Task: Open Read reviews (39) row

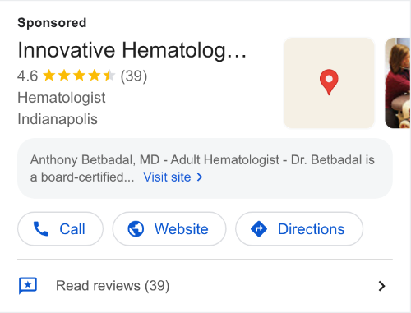Action: coord(205,286)
